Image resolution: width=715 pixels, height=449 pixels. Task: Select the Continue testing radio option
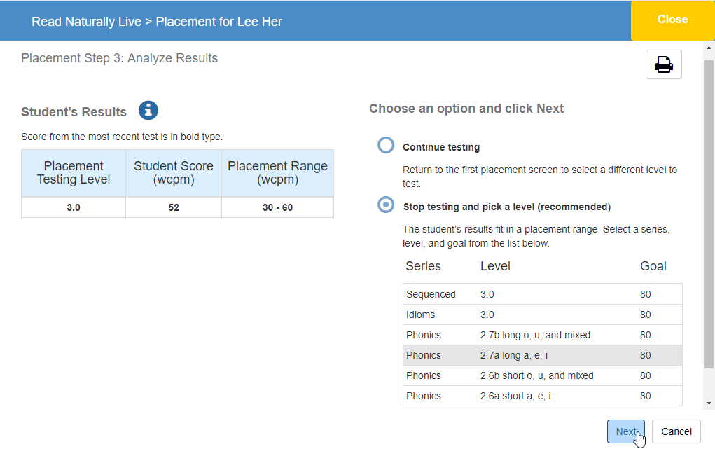point(386,145)
